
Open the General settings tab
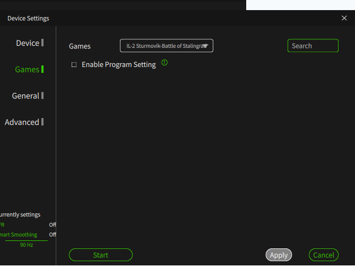(26, 96)
